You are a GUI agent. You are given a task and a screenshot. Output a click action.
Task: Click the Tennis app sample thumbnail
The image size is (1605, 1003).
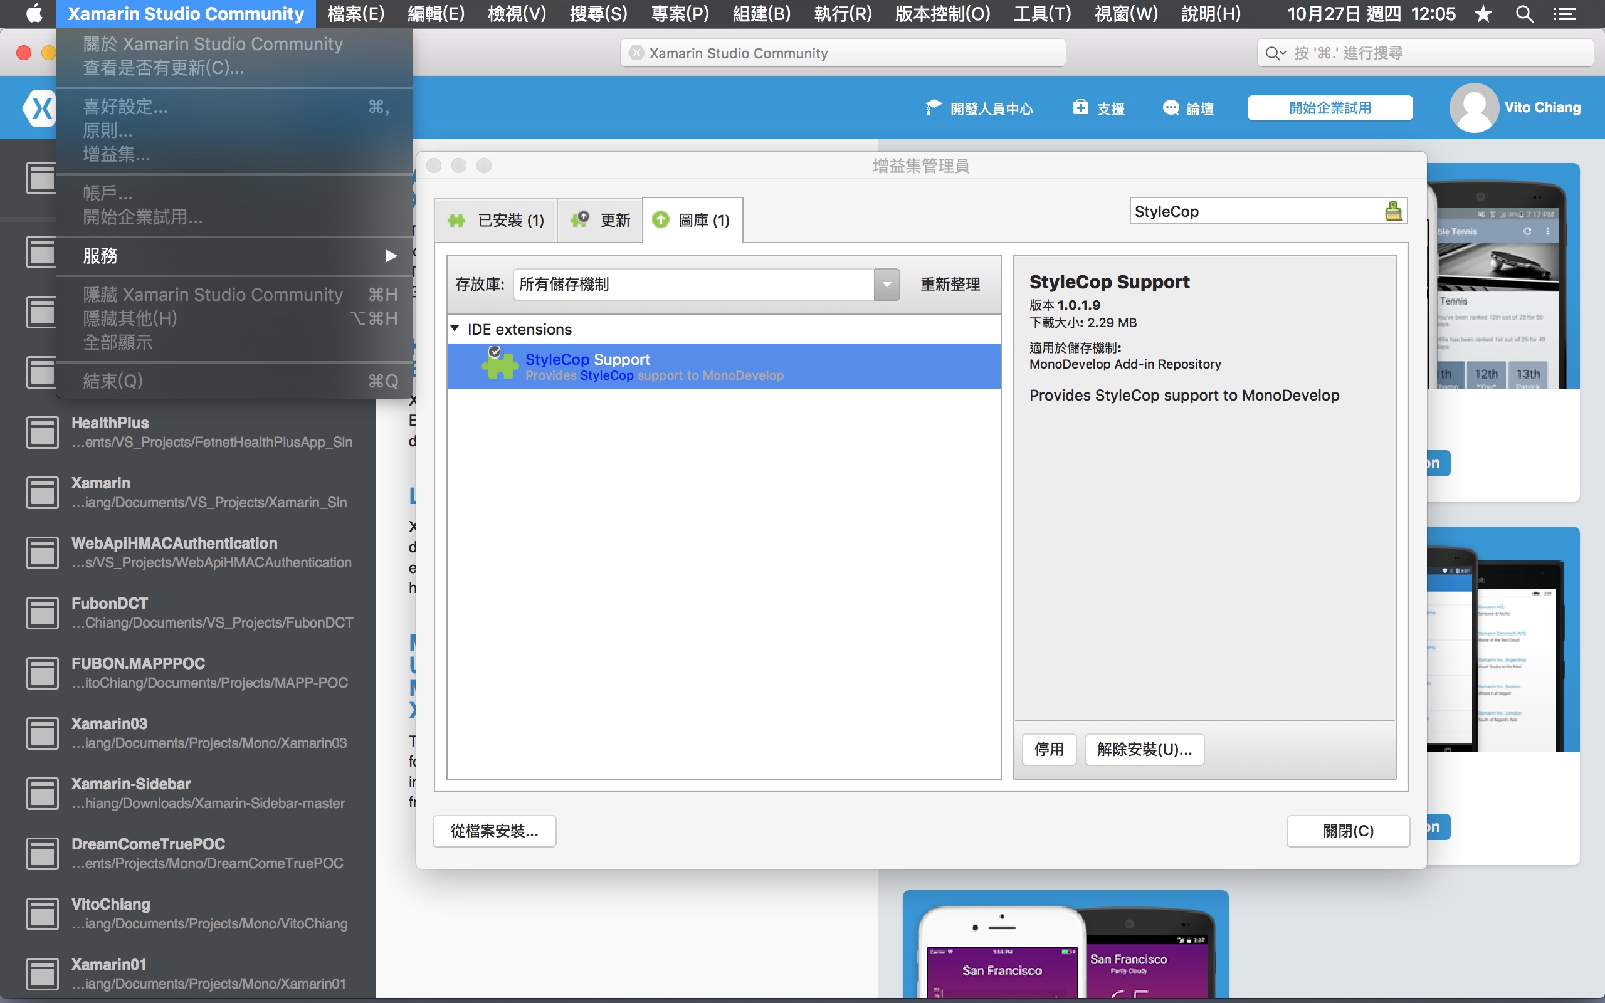[x=1503, y=276]
